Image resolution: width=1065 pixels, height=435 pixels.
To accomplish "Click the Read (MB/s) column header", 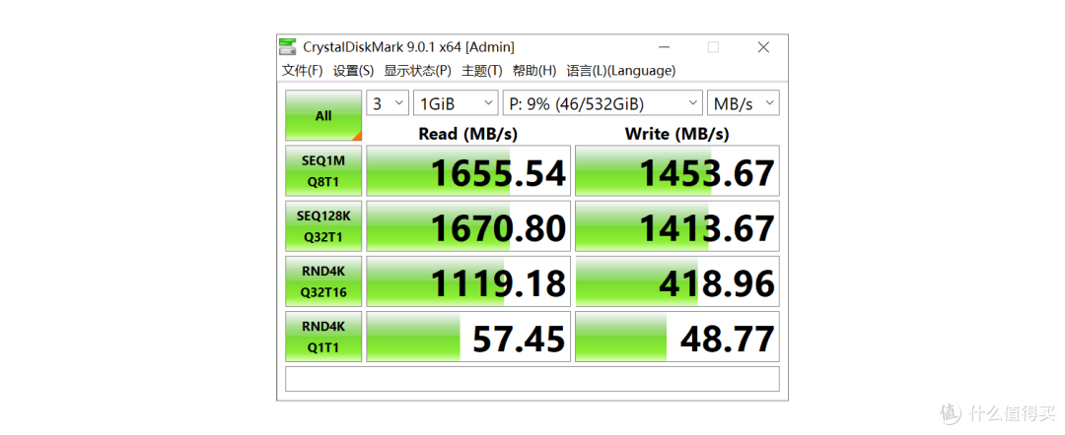I will coord(468,134).
